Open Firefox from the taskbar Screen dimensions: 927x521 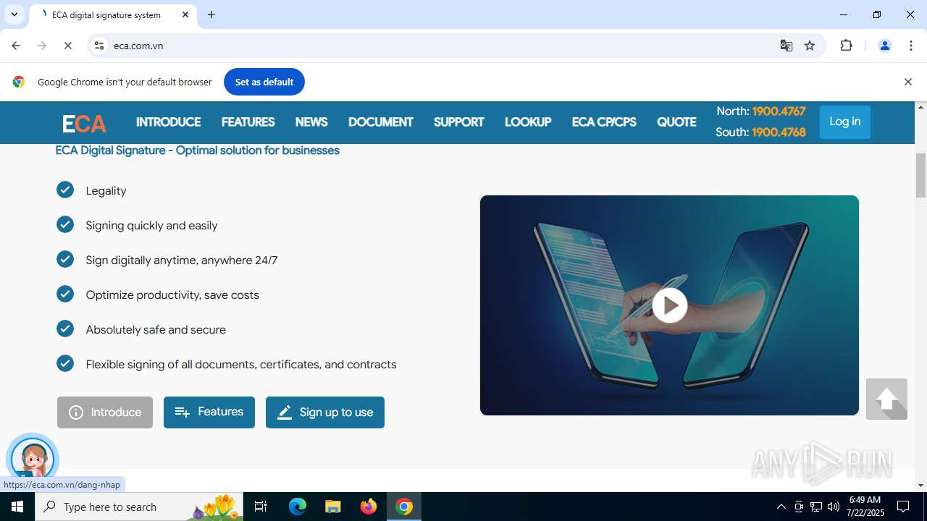(x=369, y=507)
